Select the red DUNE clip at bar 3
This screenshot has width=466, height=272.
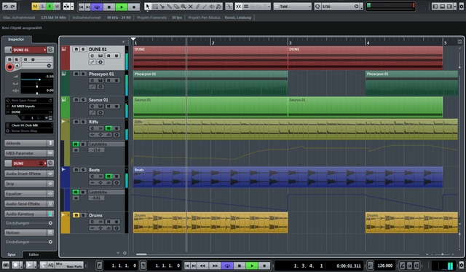point(366,58)
